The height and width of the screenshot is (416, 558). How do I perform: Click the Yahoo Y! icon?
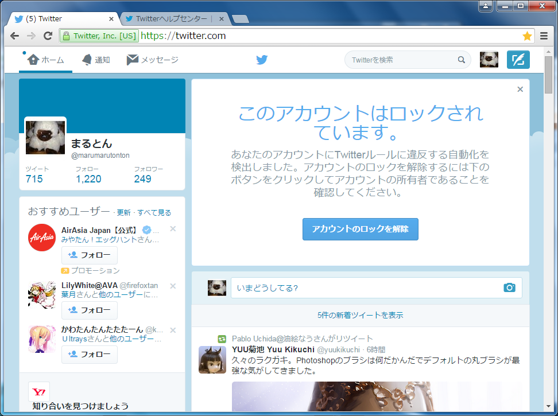(39, 392)
